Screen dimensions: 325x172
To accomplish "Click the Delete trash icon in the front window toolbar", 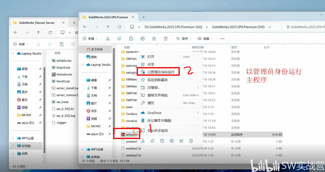I will (165, 38).
